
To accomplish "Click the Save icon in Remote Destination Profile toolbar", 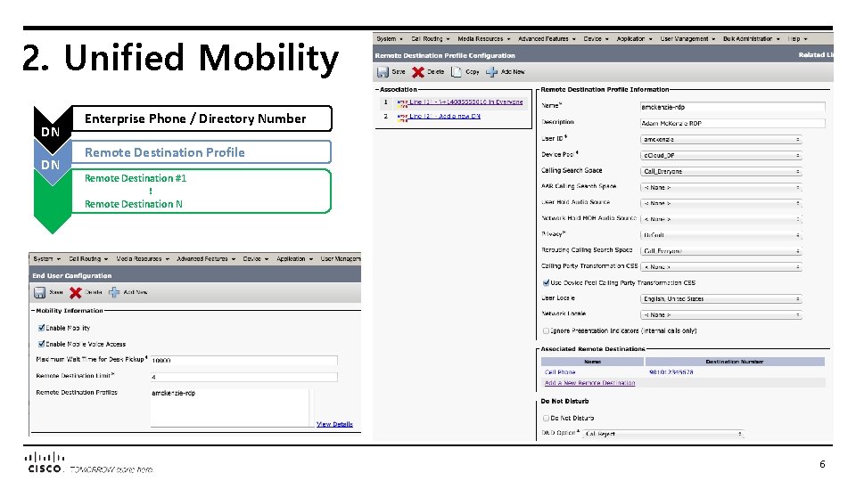I will tap(383, 72).
